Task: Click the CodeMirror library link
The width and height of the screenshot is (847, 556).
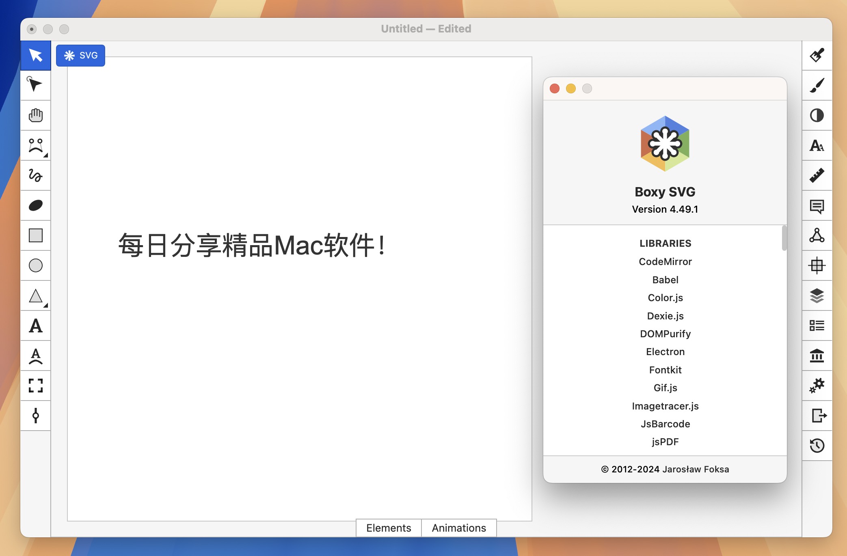Action: 665,262
